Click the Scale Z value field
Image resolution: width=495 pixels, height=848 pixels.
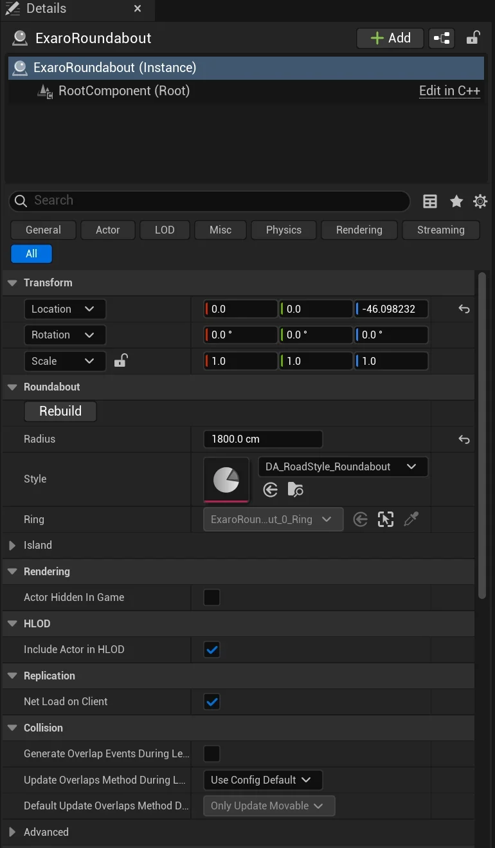392,361
